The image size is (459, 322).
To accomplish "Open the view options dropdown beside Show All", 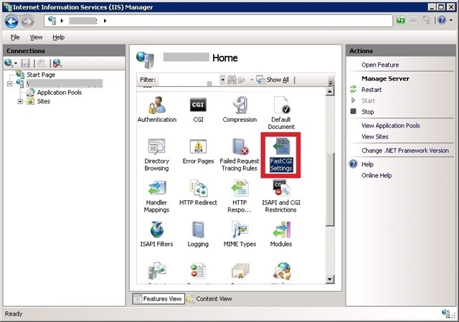I will 331,83.
